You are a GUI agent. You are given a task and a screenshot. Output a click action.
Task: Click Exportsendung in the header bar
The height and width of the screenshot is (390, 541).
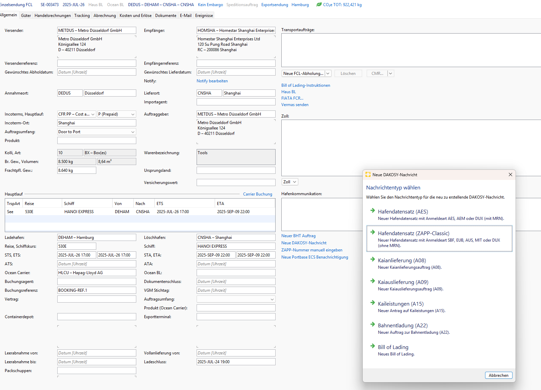pos(275,5)
